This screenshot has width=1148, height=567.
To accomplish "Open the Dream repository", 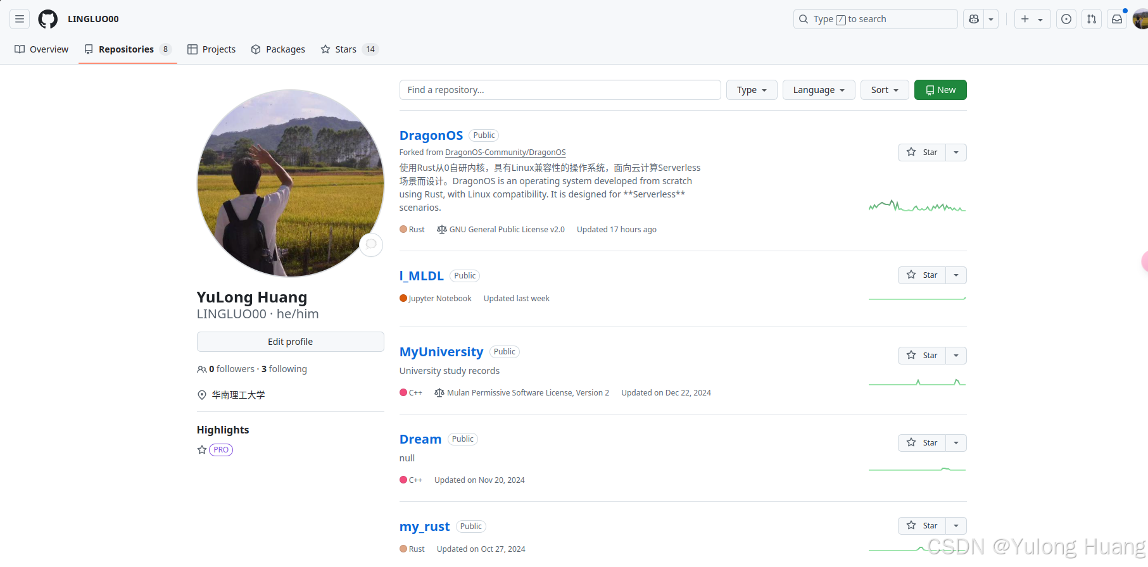I will coord(420,439).
